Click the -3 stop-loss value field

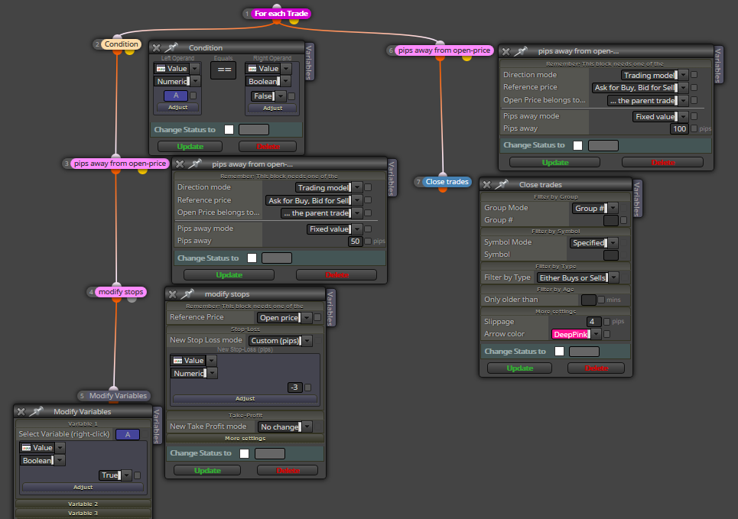294,388
